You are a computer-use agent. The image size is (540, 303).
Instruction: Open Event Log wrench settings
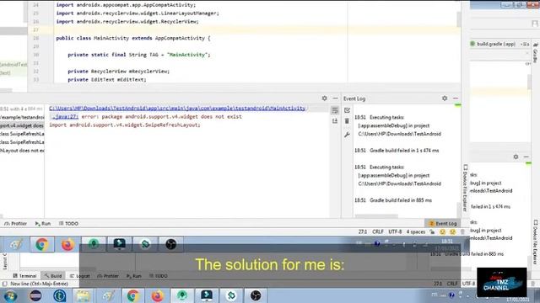coord(347,135)
